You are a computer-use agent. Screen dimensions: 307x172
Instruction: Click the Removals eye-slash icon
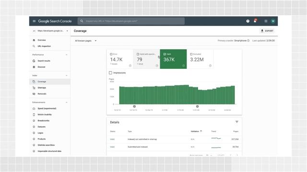(34, 94)
